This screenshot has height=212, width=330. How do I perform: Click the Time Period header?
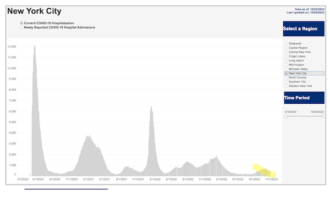tap(304, 98)
